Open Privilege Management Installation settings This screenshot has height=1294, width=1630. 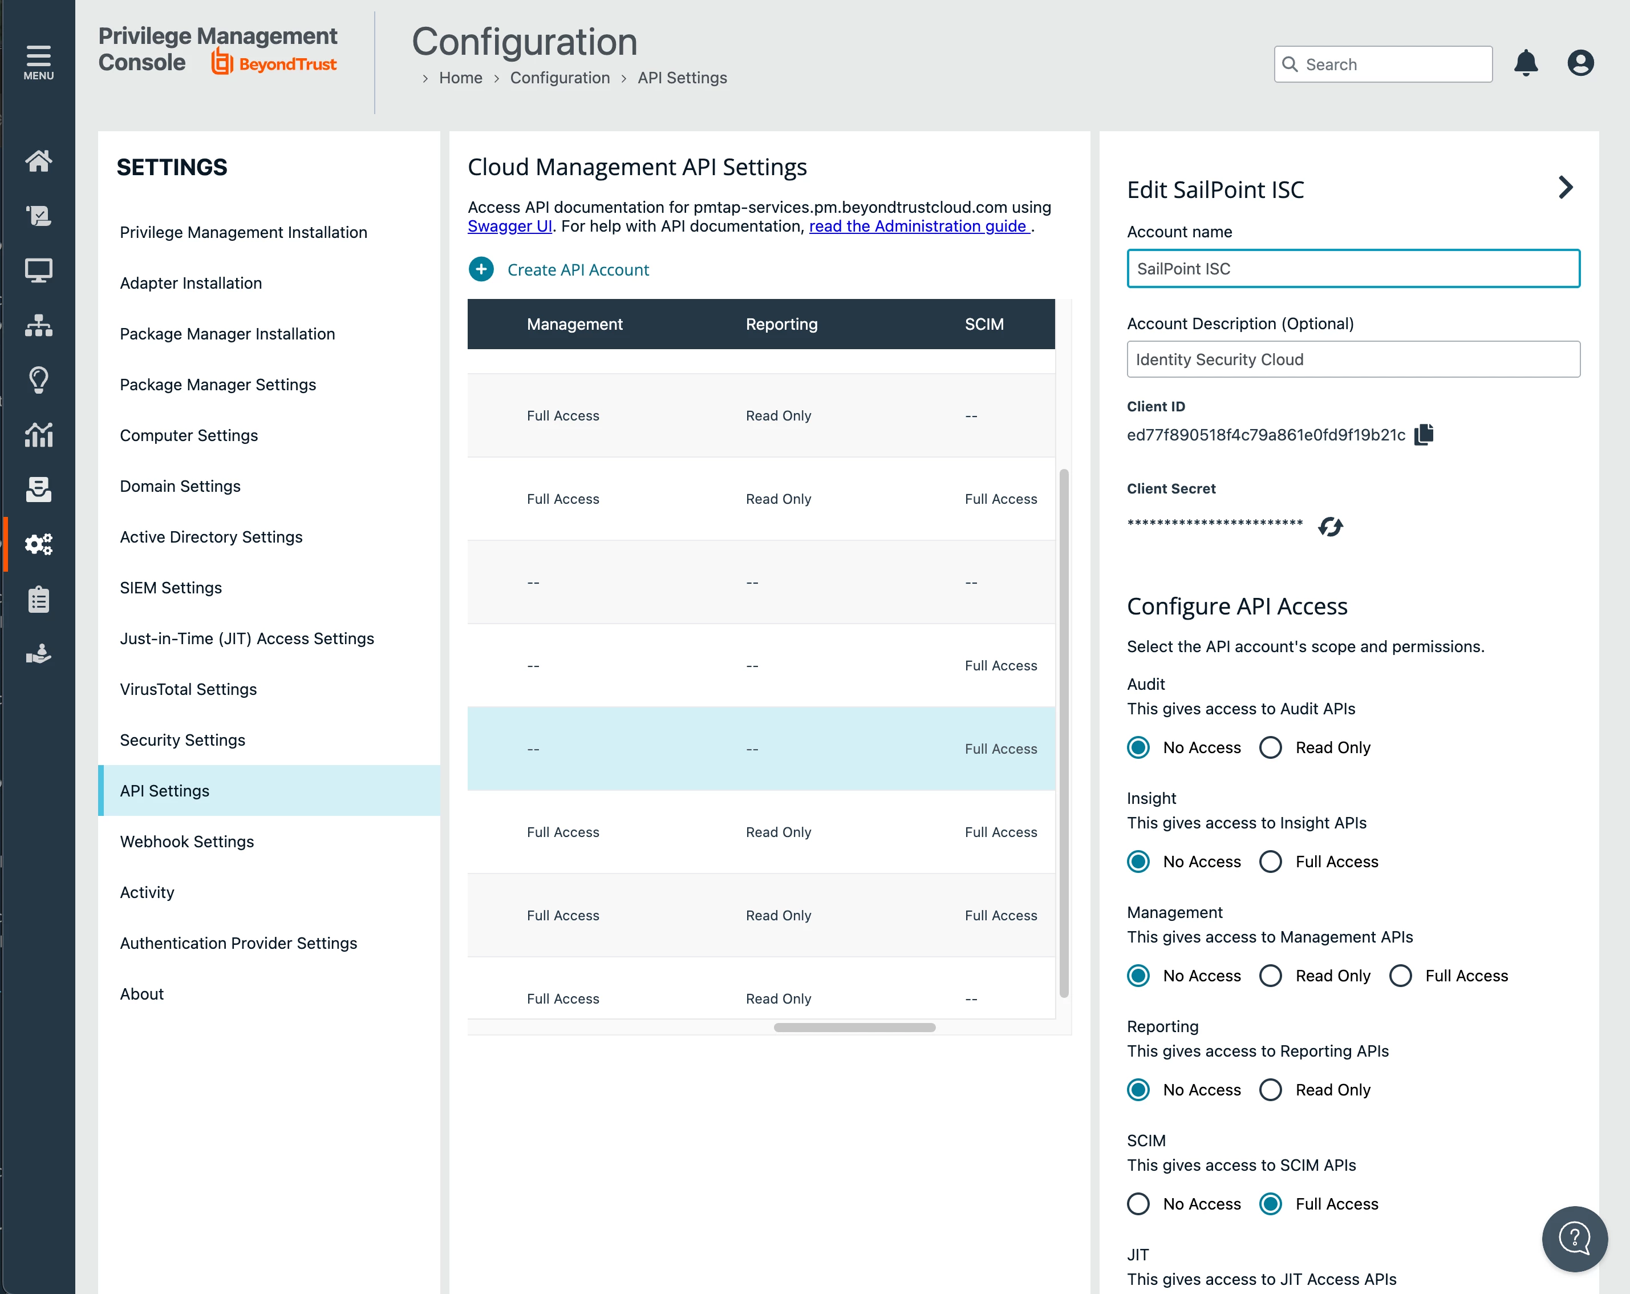click(x=244, y=232)
